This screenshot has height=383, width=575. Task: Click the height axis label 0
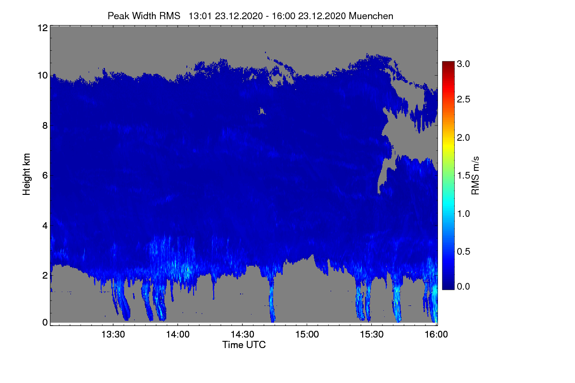[x=45, y=322]
